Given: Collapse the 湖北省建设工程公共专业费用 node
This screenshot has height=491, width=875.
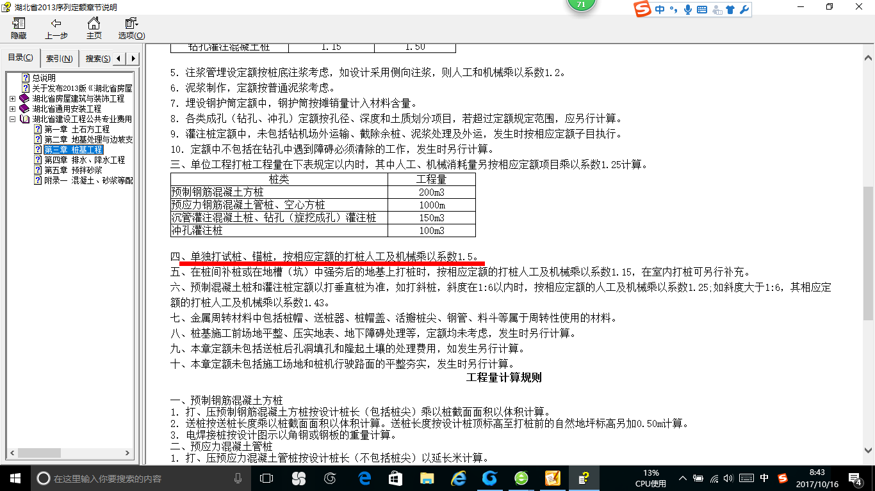Looking at the screenshot, I should pos(13,119).
